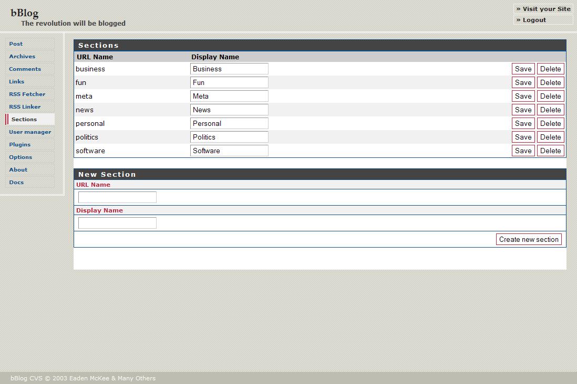Focus the Politics display name field
Screen dimensions: 577x384
pos(229,137)
